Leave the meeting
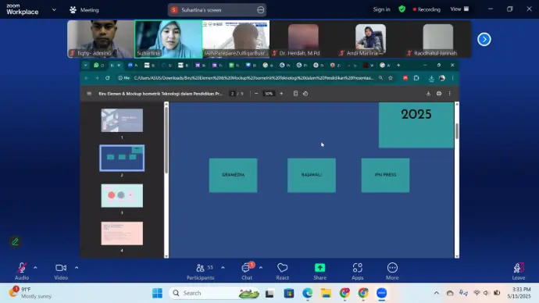539x303 pixels. [519, 271]
